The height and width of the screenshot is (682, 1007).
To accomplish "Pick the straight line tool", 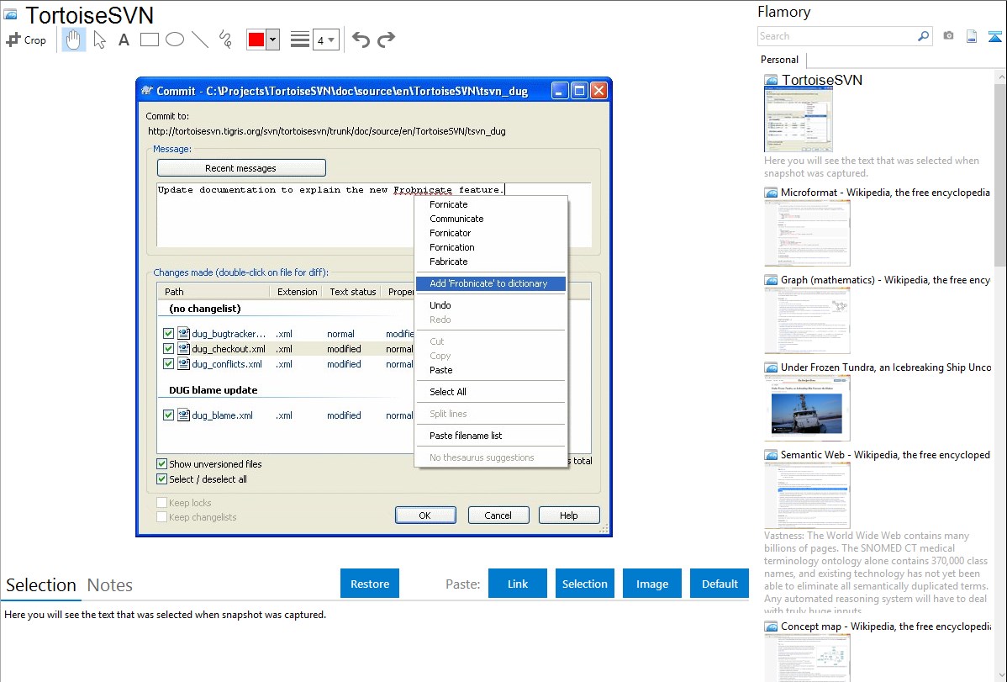I will (x=200, y=40).
